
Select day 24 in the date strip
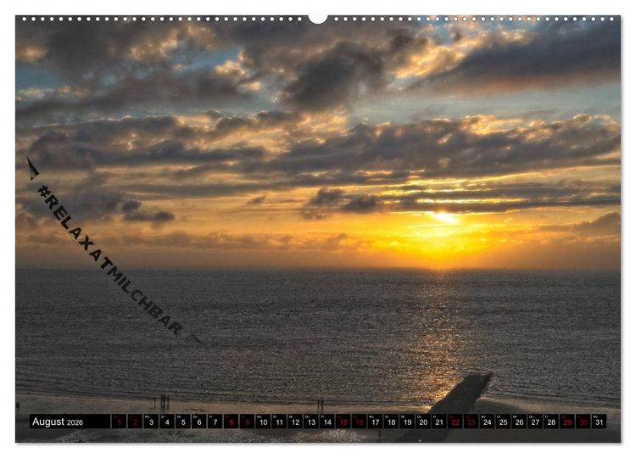click(x=488, y=422)
